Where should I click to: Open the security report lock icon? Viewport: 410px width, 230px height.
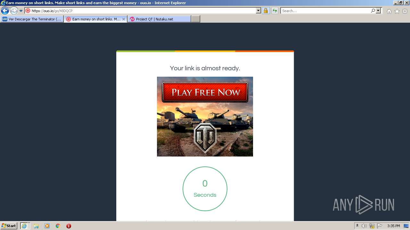point(266,11)
